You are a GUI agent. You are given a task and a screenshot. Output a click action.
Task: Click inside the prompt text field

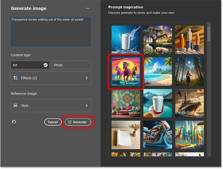[51, 32]
